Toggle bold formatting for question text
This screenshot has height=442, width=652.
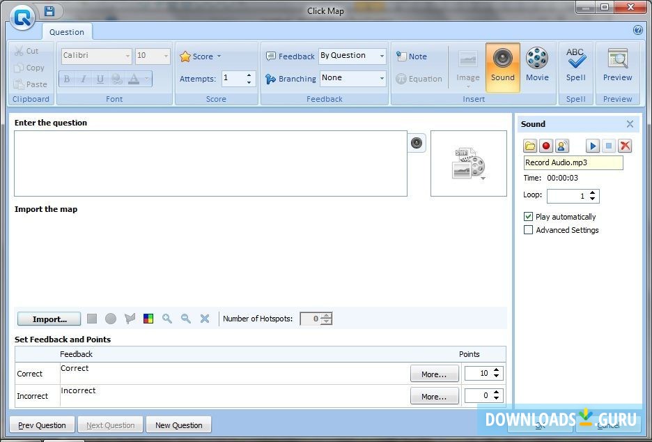[66, 79]
